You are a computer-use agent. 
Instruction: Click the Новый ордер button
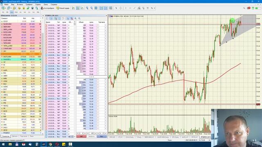tap(63, 8)
